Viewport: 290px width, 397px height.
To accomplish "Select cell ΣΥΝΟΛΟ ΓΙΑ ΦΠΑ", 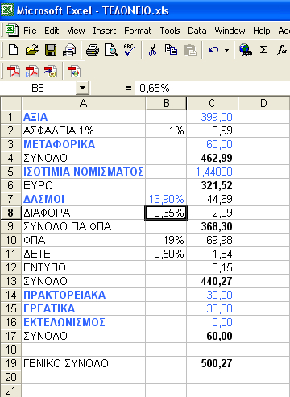I will click(84, 226).
